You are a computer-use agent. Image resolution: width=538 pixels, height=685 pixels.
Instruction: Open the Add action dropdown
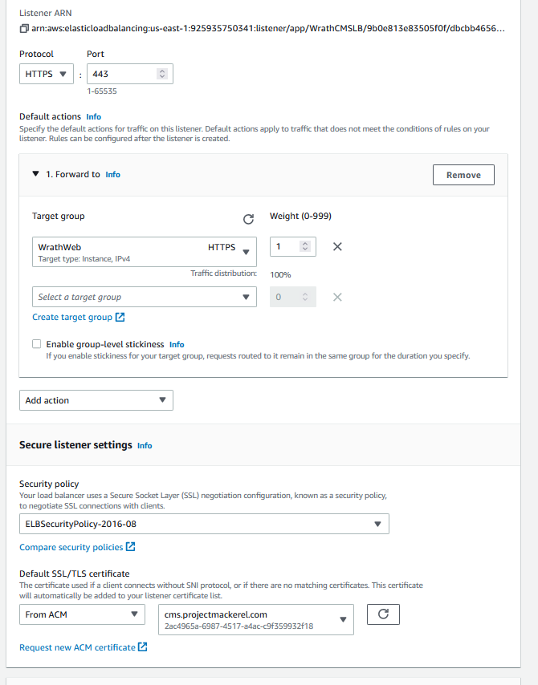[96, 400]
